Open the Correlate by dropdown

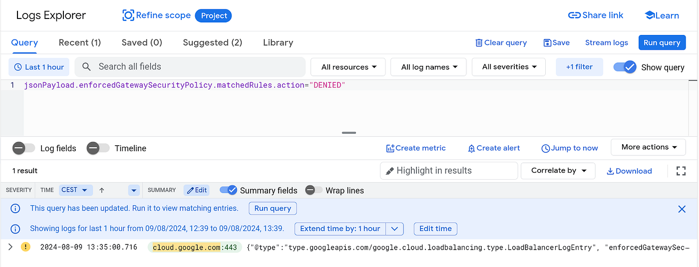click(x=558, y=171)
